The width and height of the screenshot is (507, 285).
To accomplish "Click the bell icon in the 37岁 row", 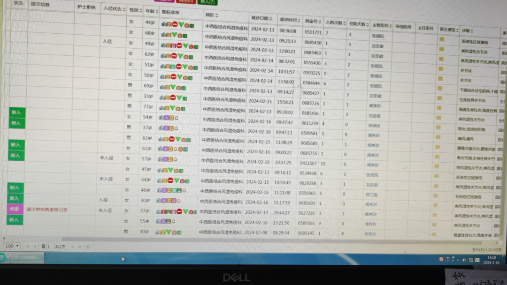I will (176, 128).
